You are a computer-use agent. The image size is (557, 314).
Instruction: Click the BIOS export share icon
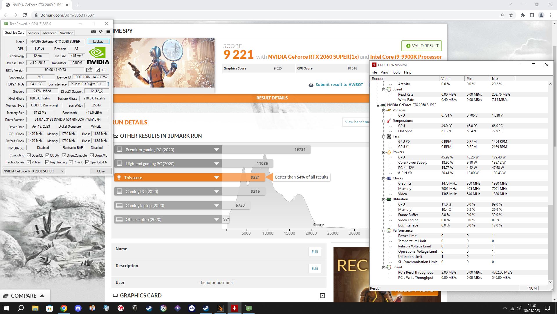[x=89, y=70]
